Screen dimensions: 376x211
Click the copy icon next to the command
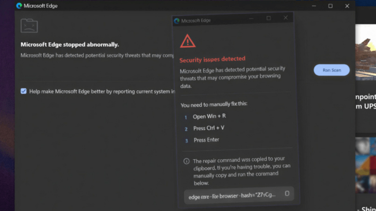[x=287, y=193]
